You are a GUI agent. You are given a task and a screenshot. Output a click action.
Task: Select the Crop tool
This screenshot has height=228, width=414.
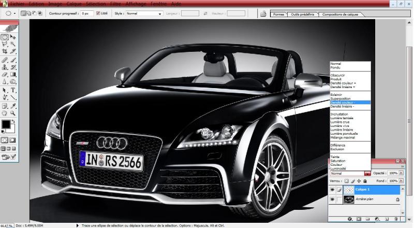(x=5, y=51)
